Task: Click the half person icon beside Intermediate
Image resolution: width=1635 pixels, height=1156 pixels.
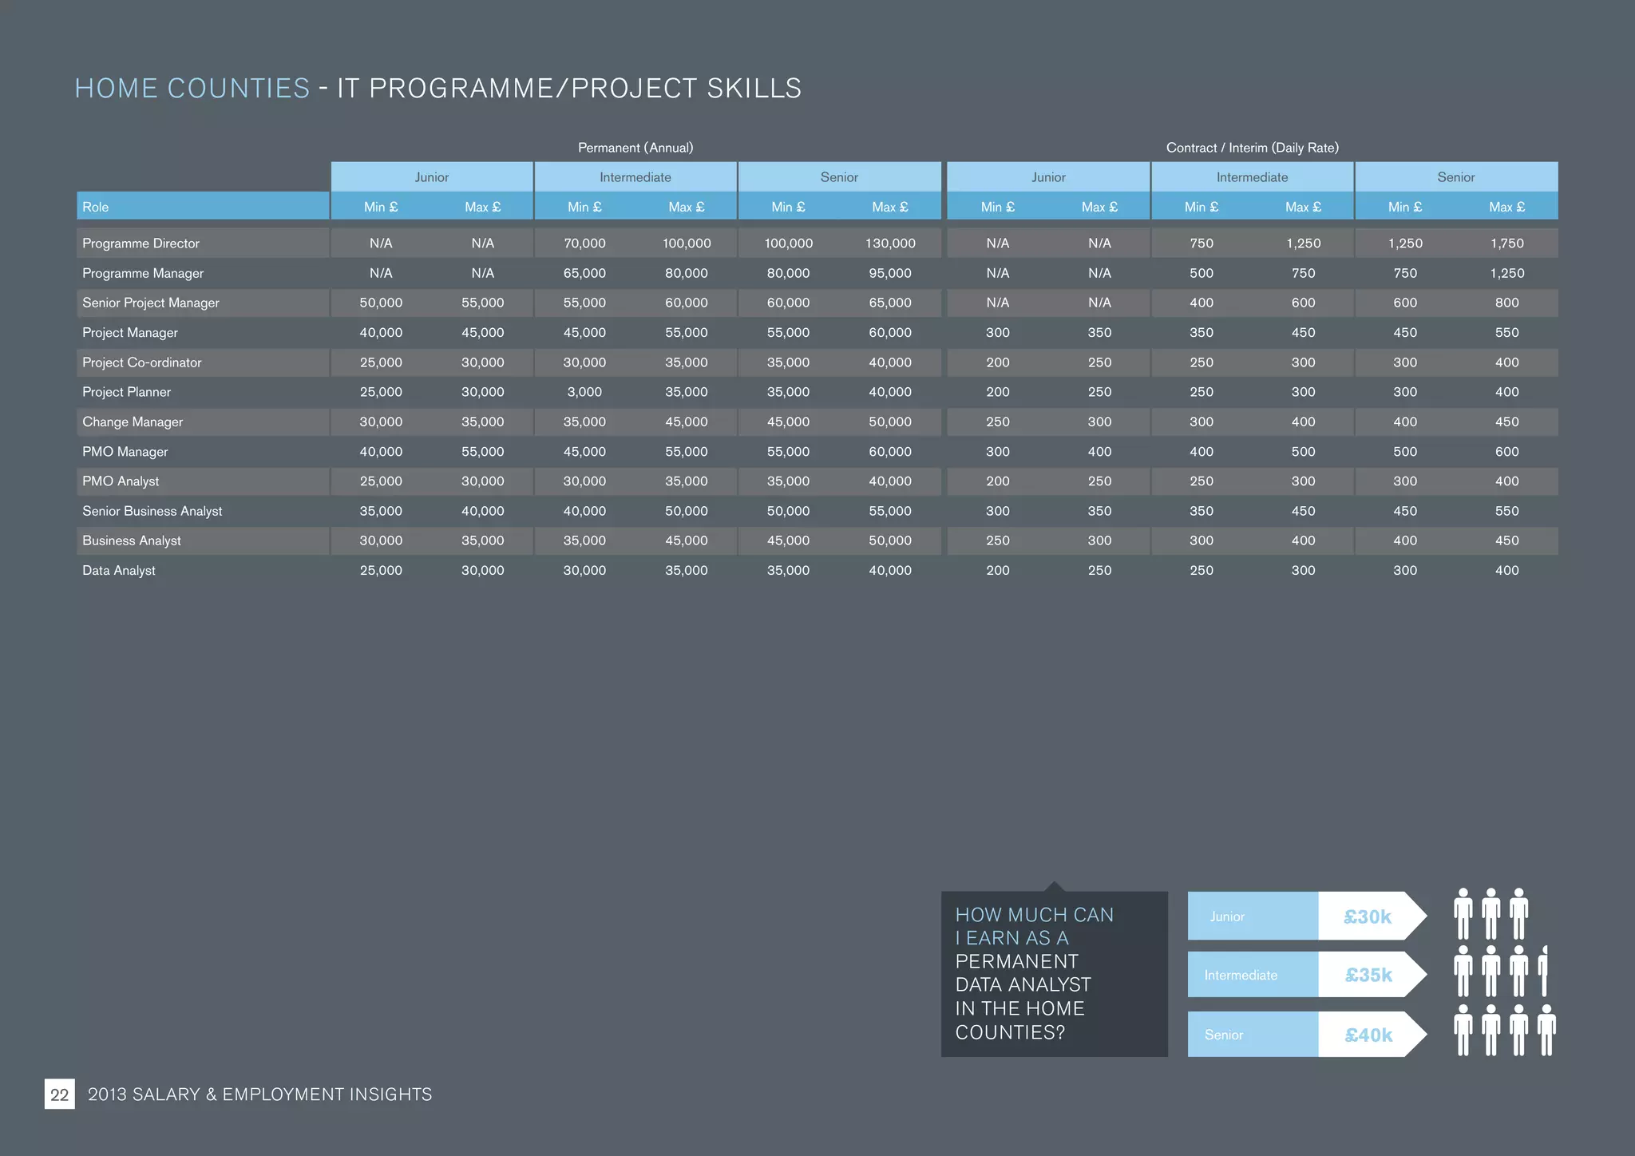Action: click(1544, 971)
